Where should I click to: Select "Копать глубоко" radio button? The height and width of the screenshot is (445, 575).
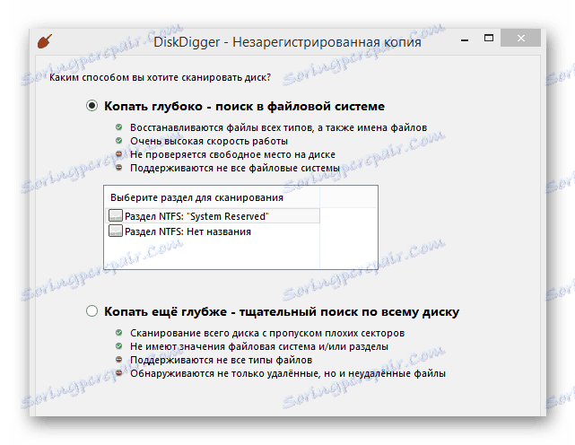pos(91,106)
